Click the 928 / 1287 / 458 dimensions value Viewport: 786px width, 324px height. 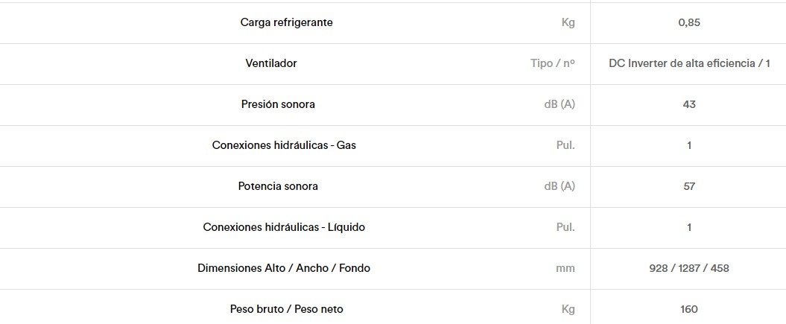point(688,268)
